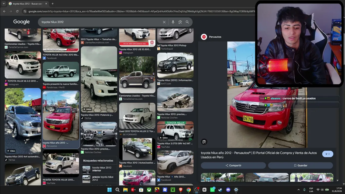Screen dimensions: 345x194
Task: Open the ESP LAA keyboard language switcher
Action: 311,190
